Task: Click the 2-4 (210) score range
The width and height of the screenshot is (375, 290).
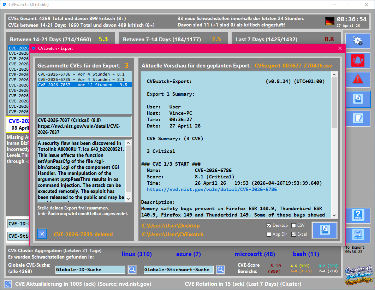Action: tap(328, 271)
